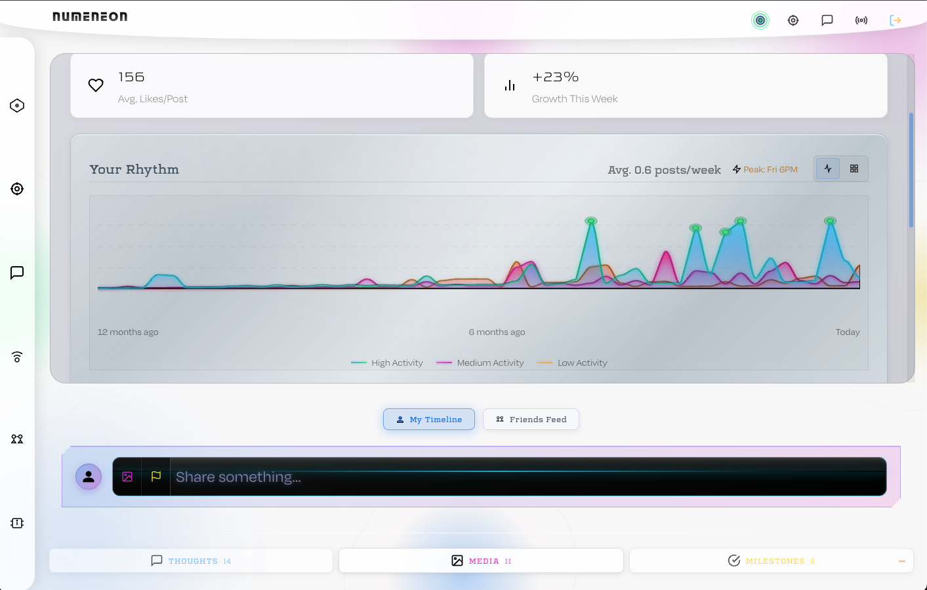Open messages via header chat bubble icon
Screen dimensions: 927x590
point(827,20)
